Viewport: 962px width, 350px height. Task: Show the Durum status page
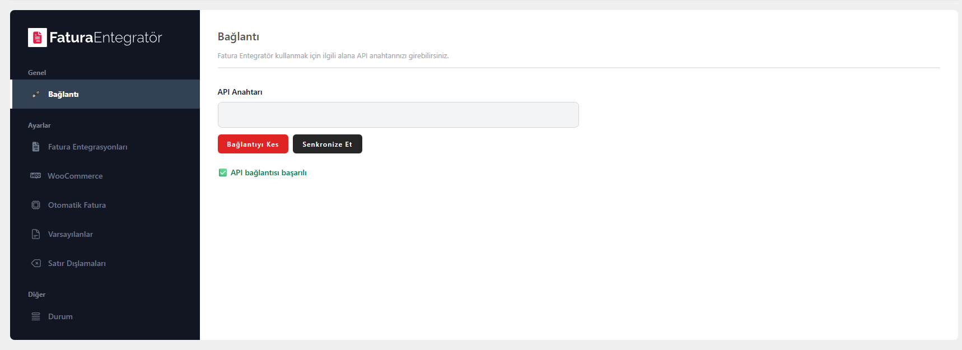pyautogui.click(x=60, y=316)
